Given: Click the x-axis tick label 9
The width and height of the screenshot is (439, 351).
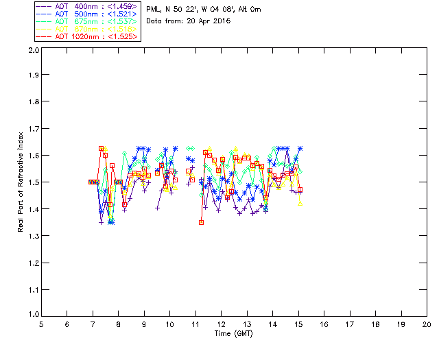Looking at the screenshot, I should click(x=144, y=324).
